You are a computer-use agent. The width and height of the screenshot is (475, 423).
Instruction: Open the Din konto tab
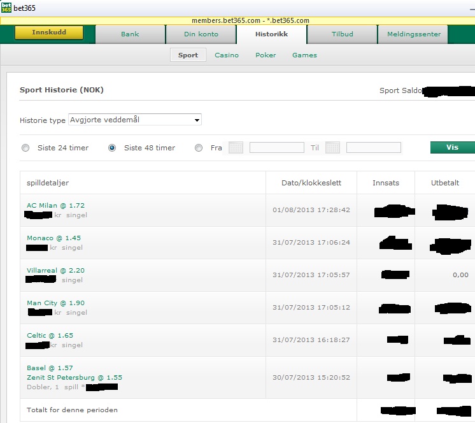tap(201, 34)
